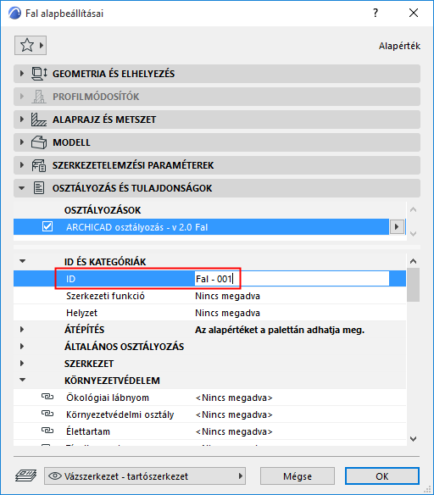434x495 pixels.
Task: Click the Helyzet label
Action: click(81, 313)
